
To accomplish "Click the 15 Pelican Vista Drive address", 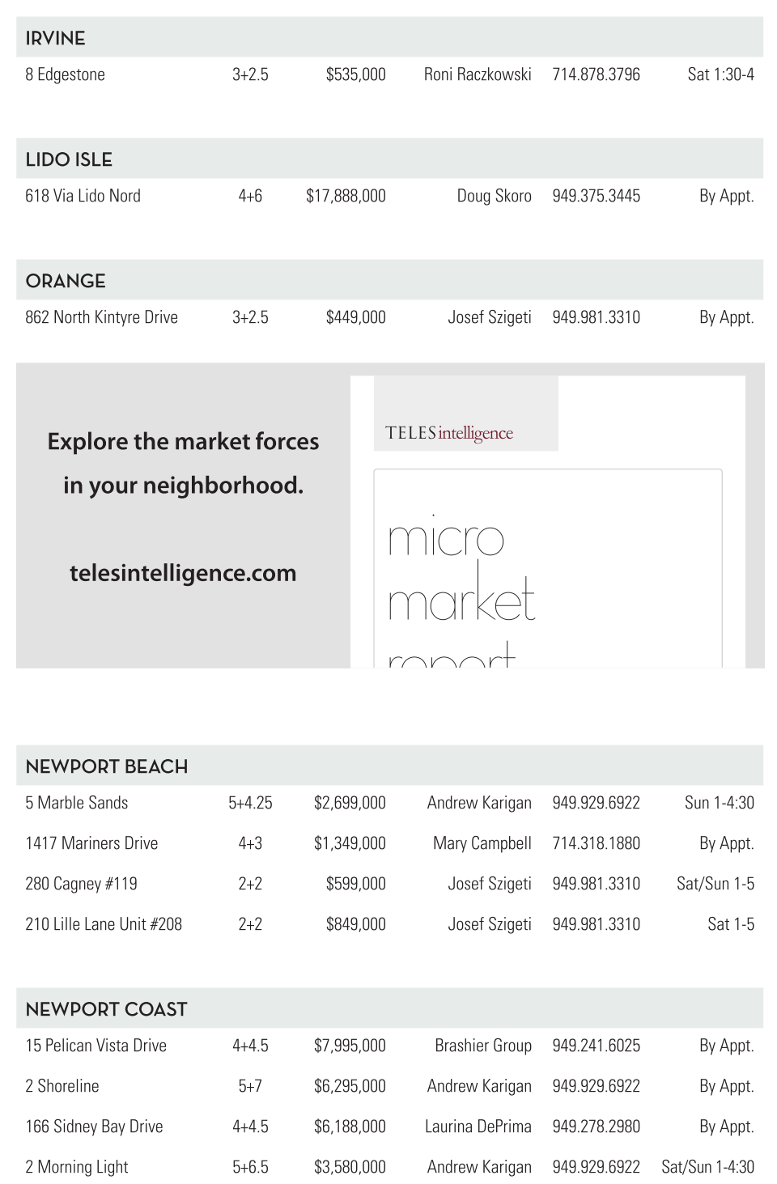I will 96,1046.
